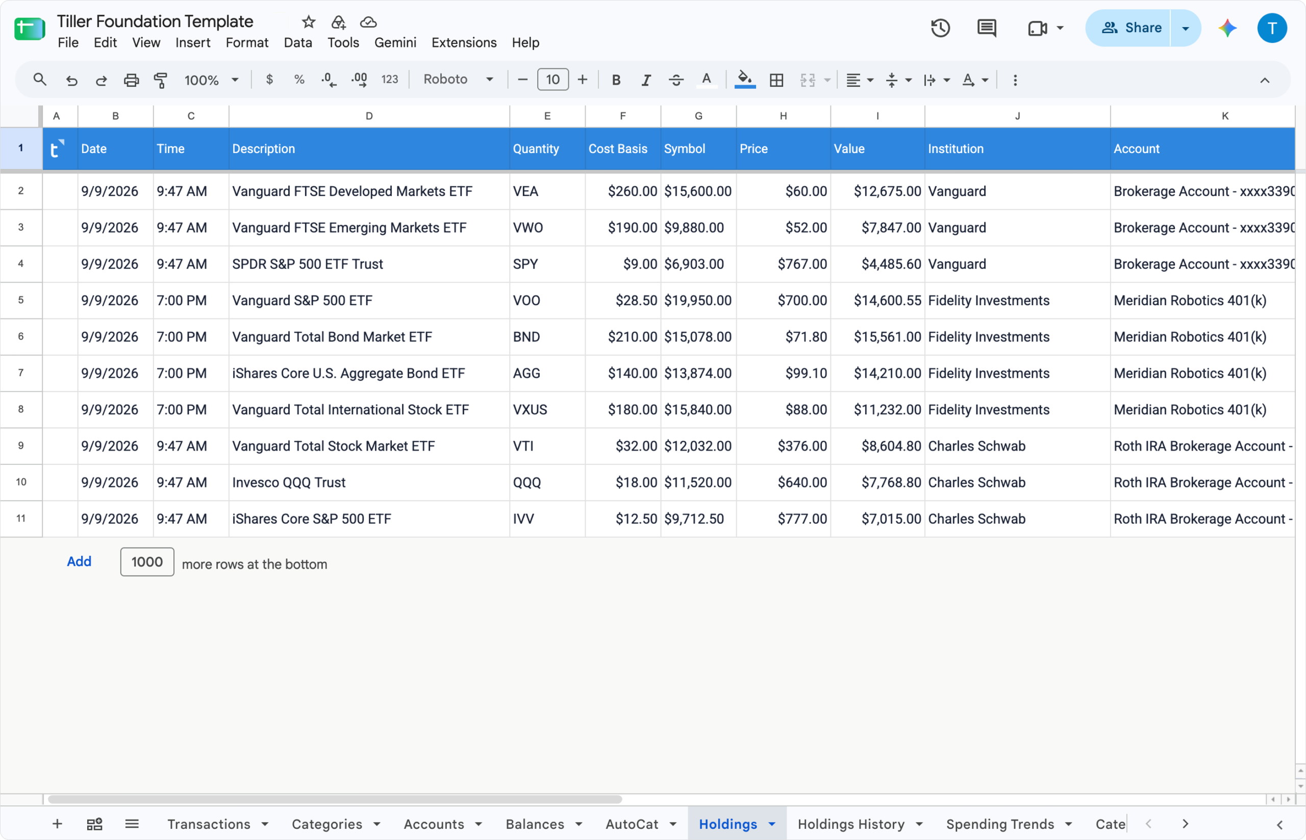Open the File menu
The height and width of the screenshot is (840, 1306).
click(x=68, y=42)
